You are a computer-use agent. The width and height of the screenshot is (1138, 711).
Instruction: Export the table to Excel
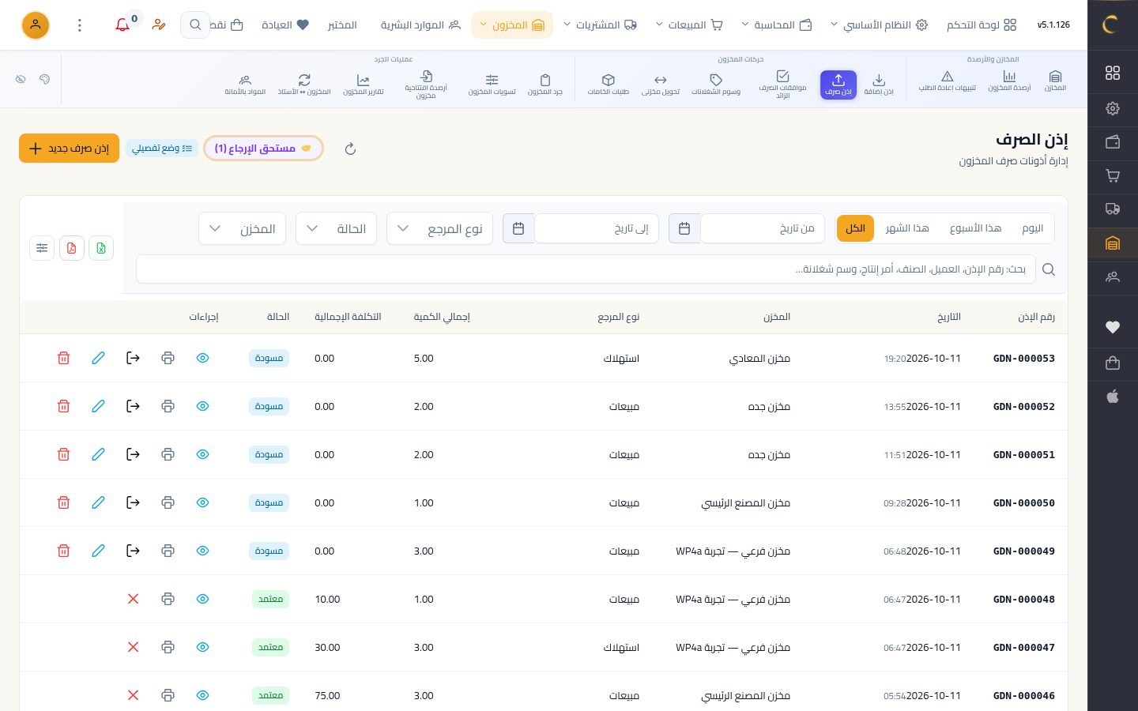(101, 248)
